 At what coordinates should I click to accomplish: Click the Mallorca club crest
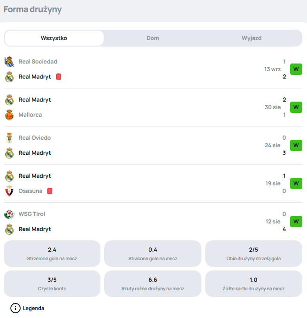coord(9,115)
